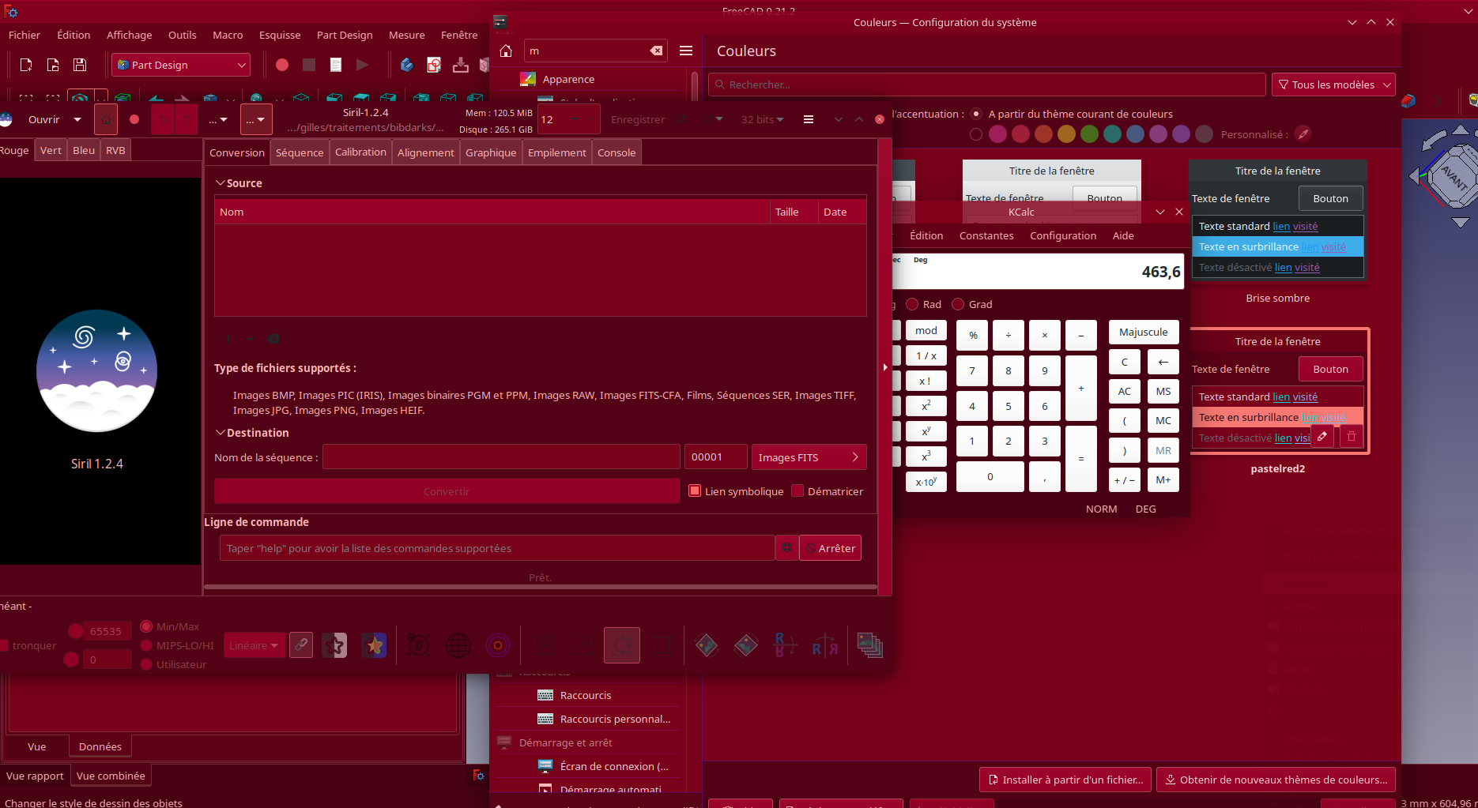Clear the settings search field
This screenshot has width=1478, height=808.
tap(656, 51)
